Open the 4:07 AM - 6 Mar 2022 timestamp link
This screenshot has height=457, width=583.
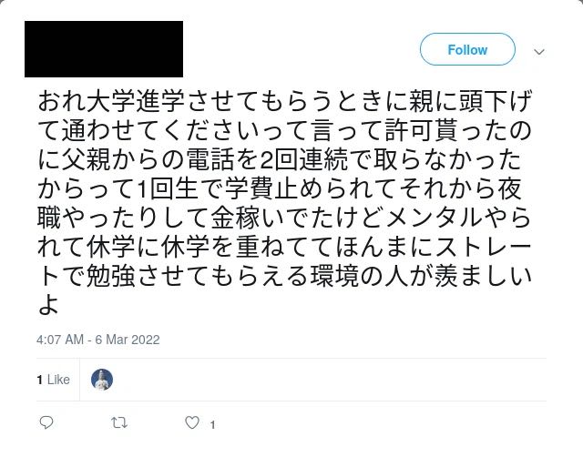click(98, 340)
